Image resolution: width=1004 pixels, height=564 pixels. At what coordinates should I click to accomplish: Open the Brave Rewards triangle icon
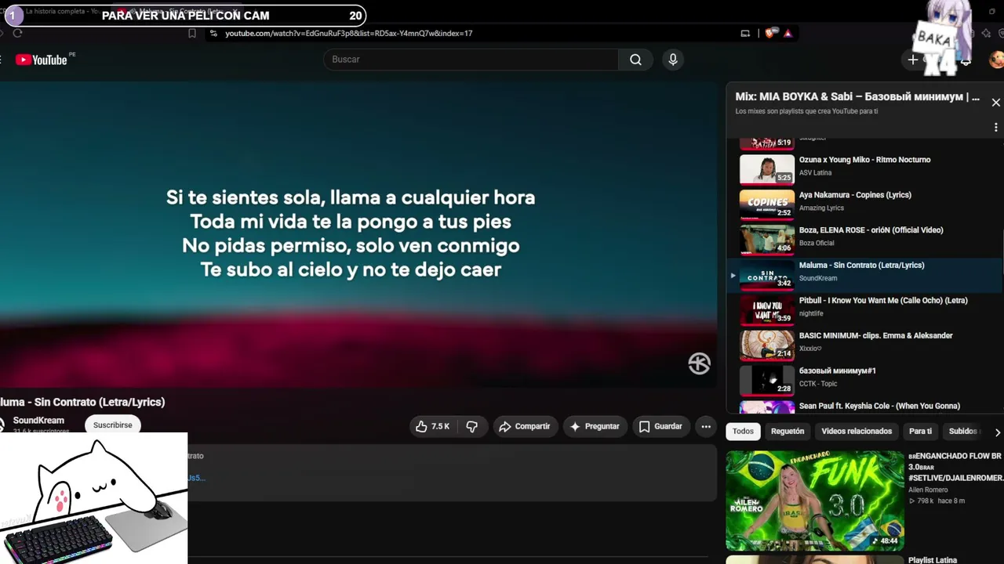coord(788,33)
